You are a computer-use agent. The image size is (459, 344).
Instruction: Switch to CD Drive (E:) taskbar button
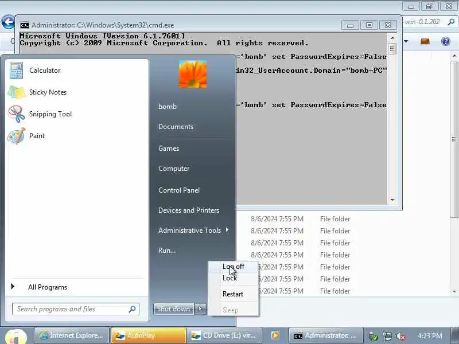click(224, 335)
